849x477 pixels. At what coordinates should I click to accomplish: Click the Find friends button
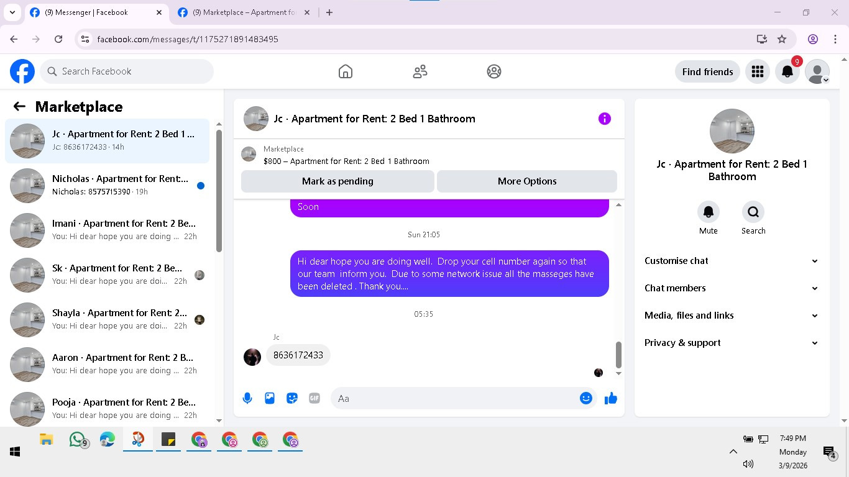707,71
